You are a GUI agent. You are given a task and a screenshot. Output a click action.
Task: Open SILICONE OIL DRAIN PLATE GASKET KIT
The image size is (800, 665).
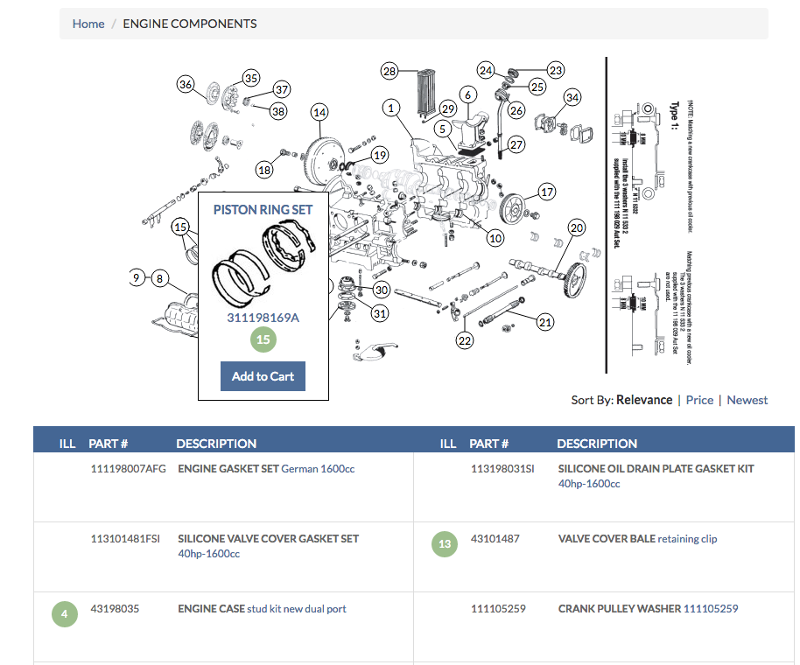(x=656, y=476)
